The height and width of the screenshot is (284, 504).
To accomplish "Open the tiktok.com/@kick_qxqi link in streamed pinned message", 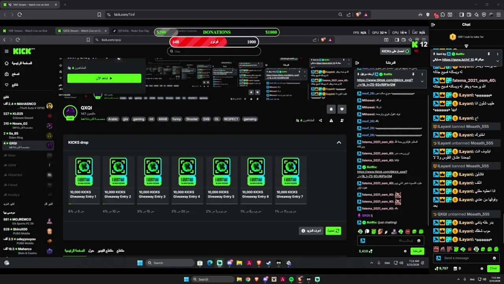I will pos(385,82).
